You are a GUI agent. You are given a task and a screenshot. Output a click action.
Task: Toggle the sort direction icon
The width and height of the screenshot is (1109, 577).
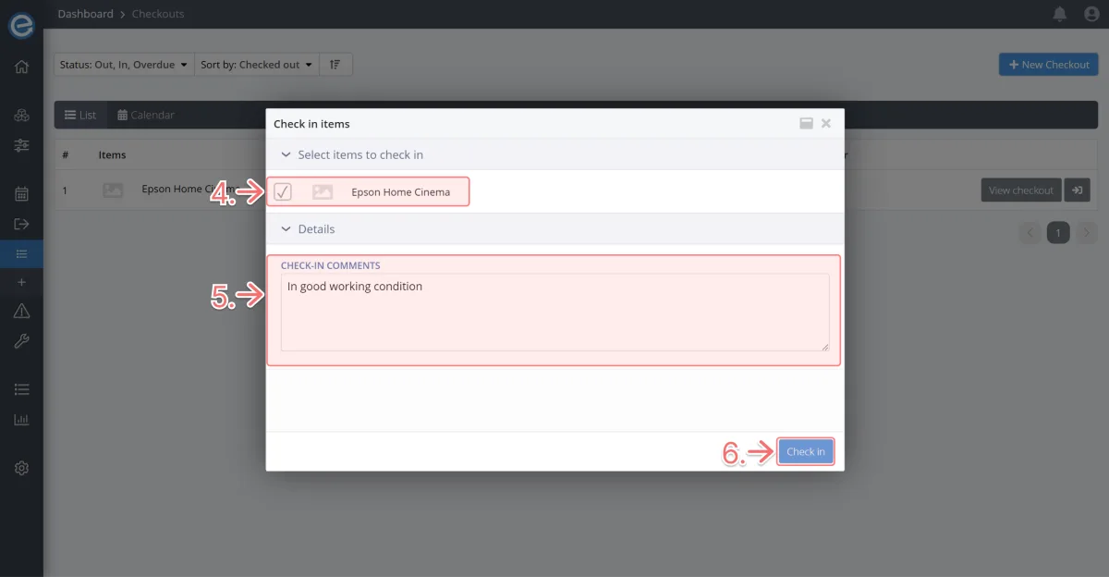pyautogui.click(x=335, y=65)
